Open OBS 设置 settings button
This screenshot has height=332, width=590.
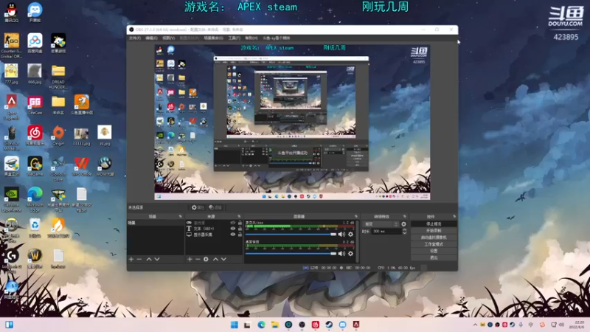click(434, 251)
